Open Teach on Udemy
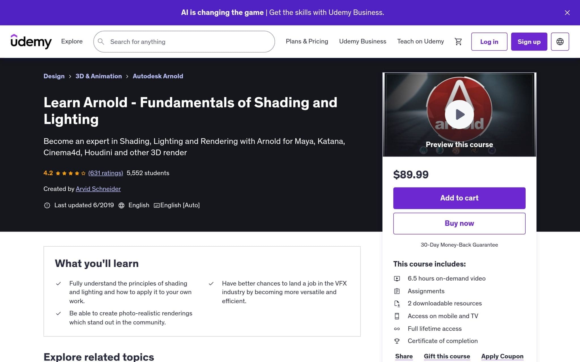Image resolution: width=580 pixels, height=362 pixels. (x=420, y=41)
